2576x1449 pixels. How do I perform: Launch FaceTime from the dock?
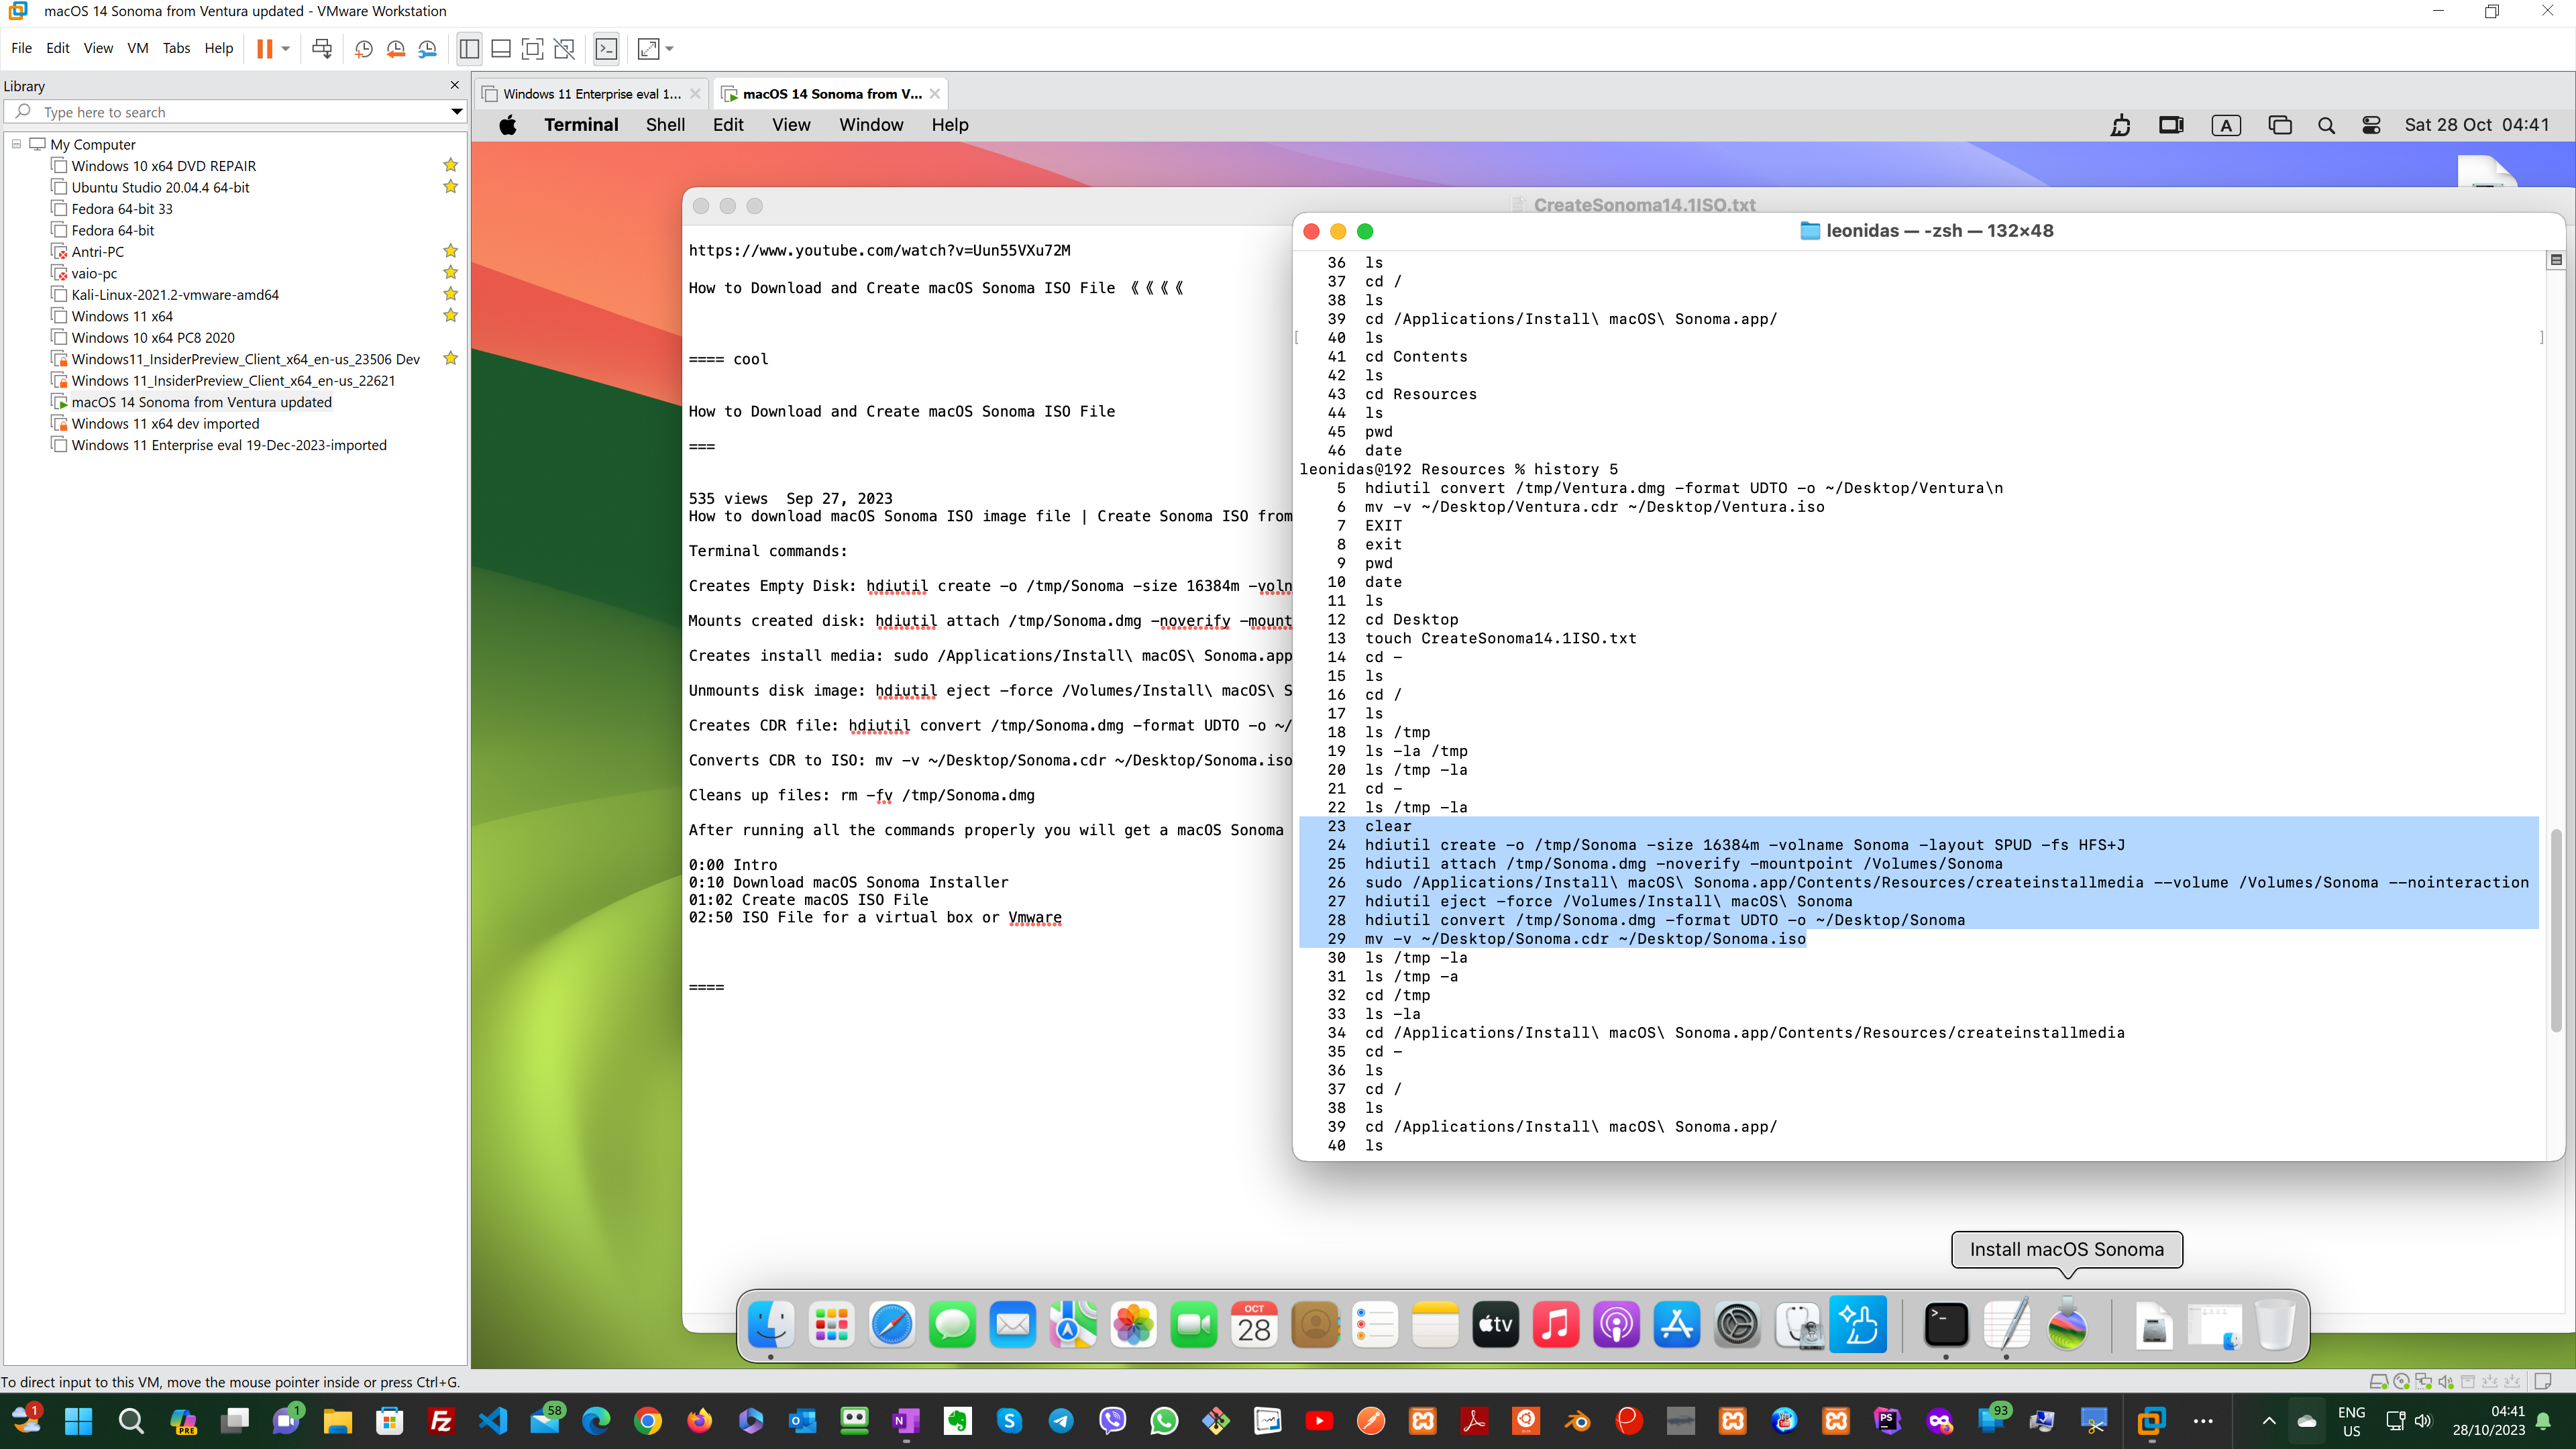(1194, 1325)
